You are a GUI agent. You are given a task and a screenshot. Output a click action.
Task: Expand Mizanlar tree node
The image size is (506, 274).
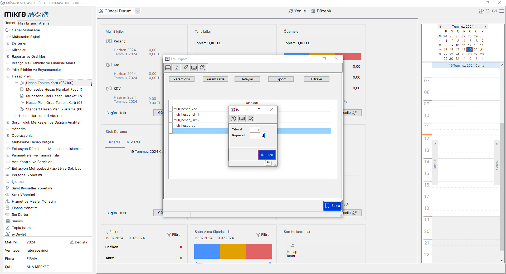(8, 50)
